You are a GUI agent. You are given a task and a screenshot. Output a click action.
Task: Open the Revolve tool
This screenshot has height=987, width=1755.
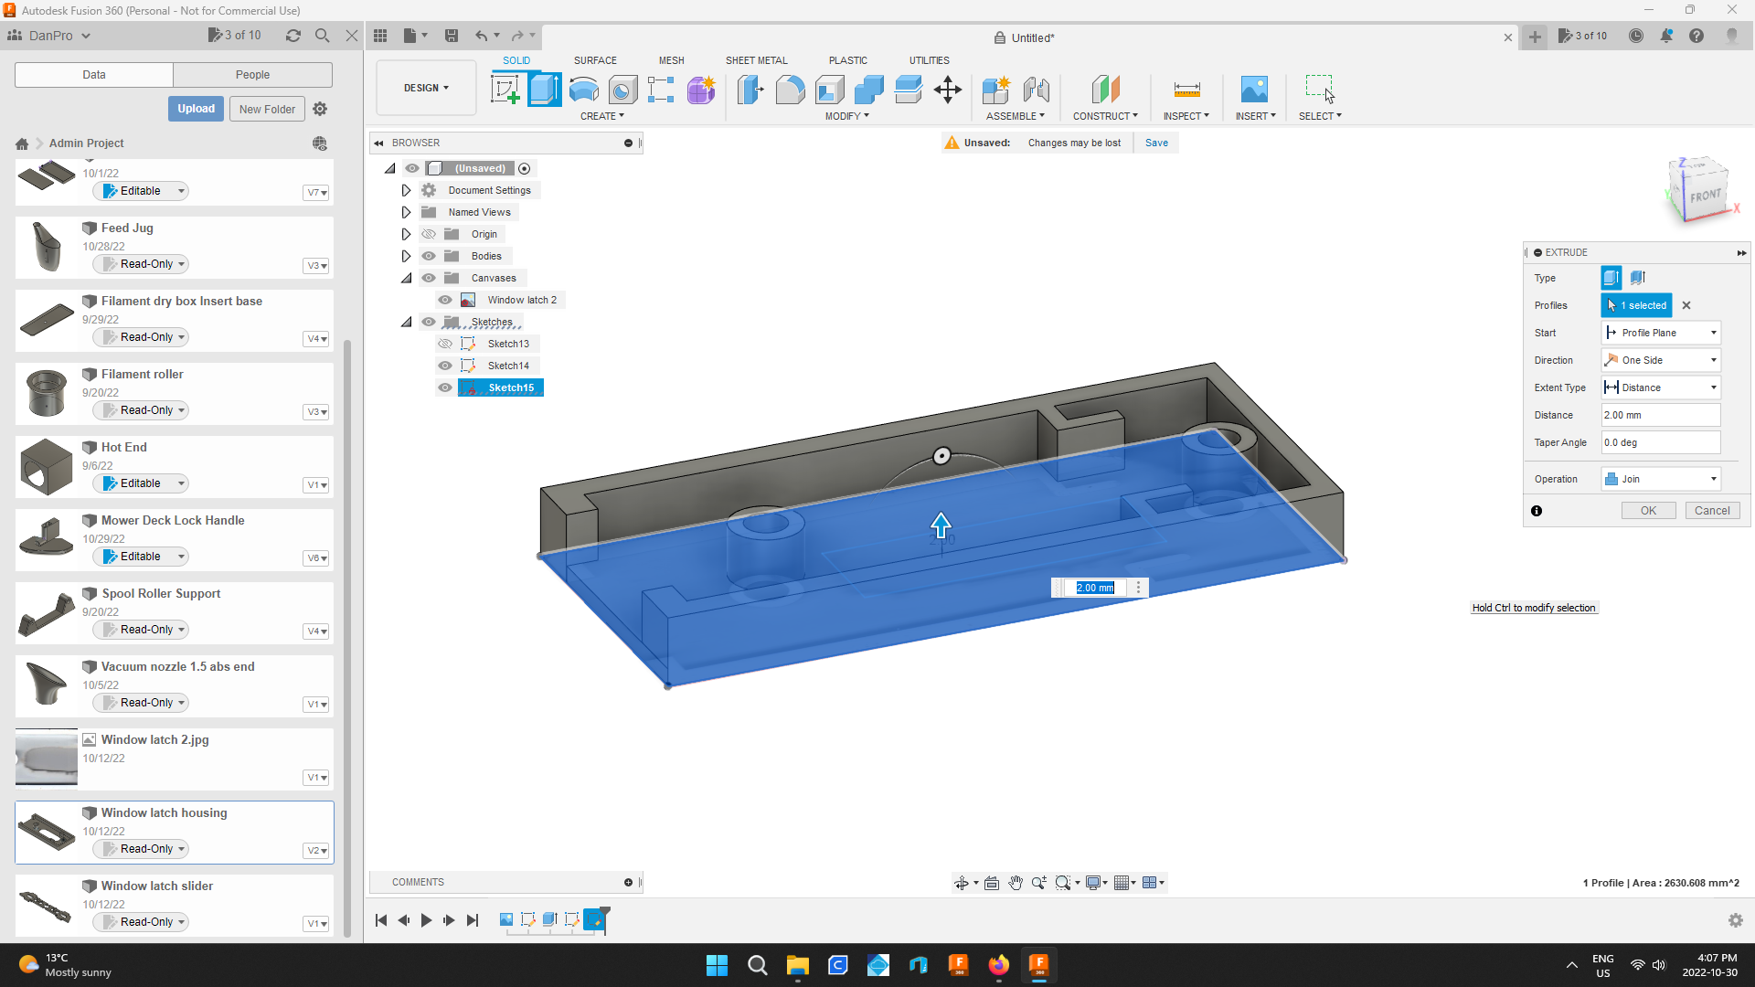583,90
